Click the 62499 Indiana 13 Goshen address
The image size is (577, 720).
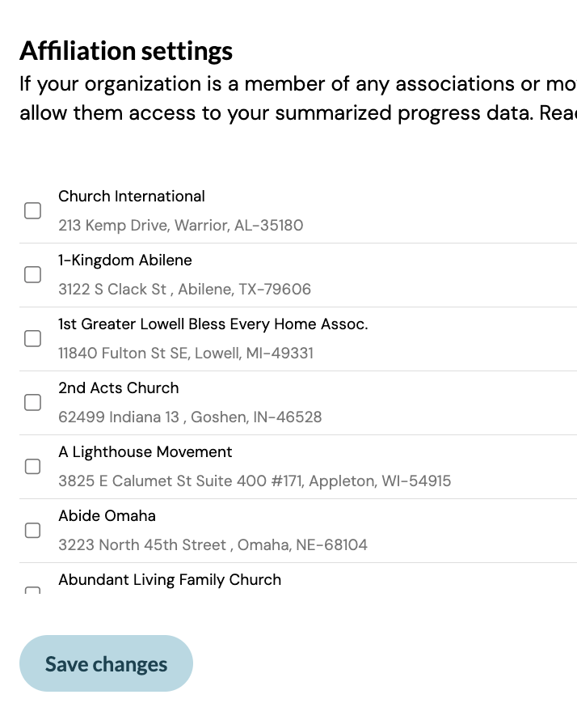tap(190, 417)
